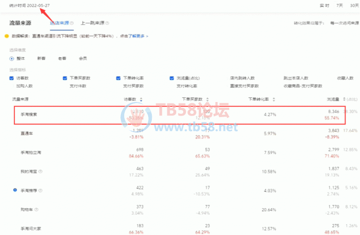Select the 新客 dimension option
This screenshot has width=360, height=235.
click(x=41, y=58)
